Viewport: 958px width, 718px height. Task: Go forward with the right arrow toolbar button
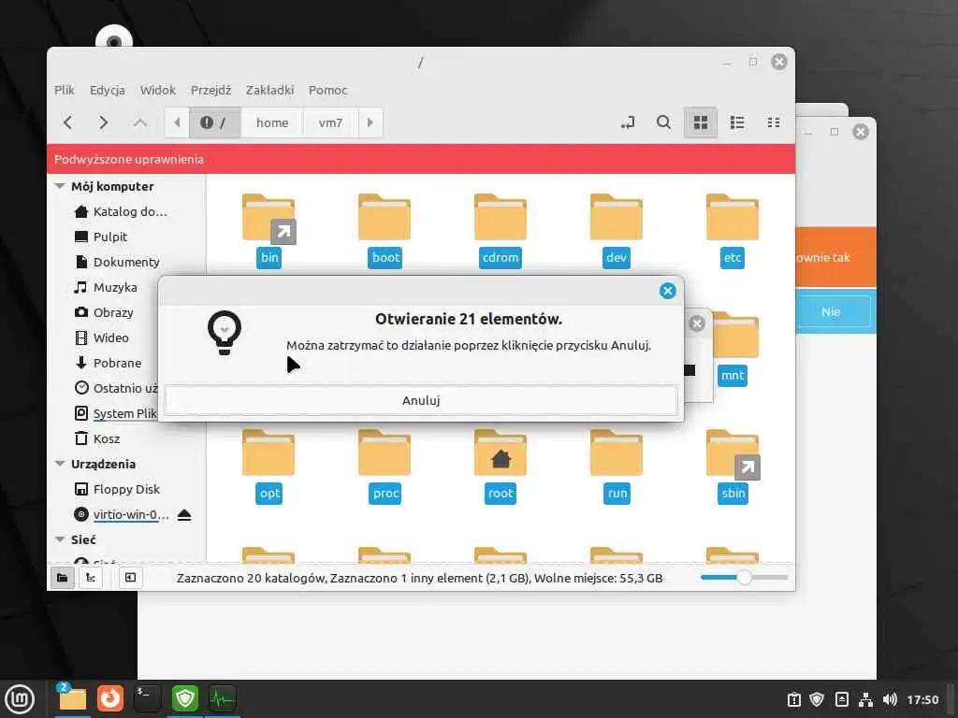point(103,122)
